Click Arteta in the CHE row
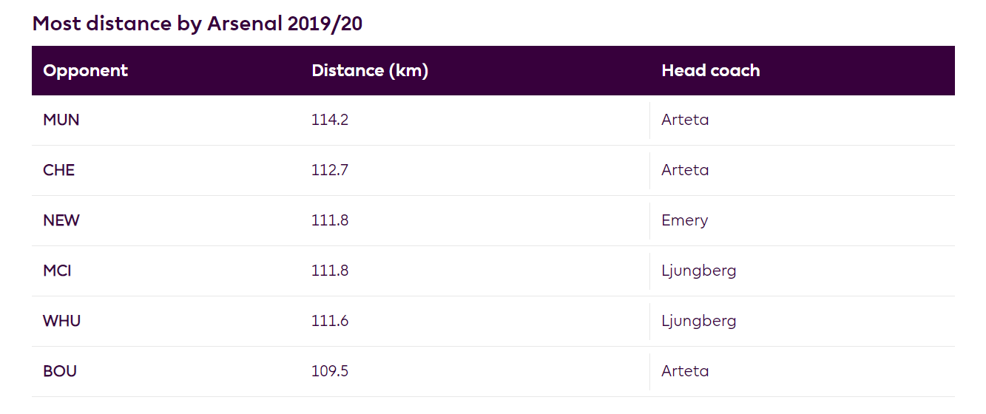 point(685,170)
